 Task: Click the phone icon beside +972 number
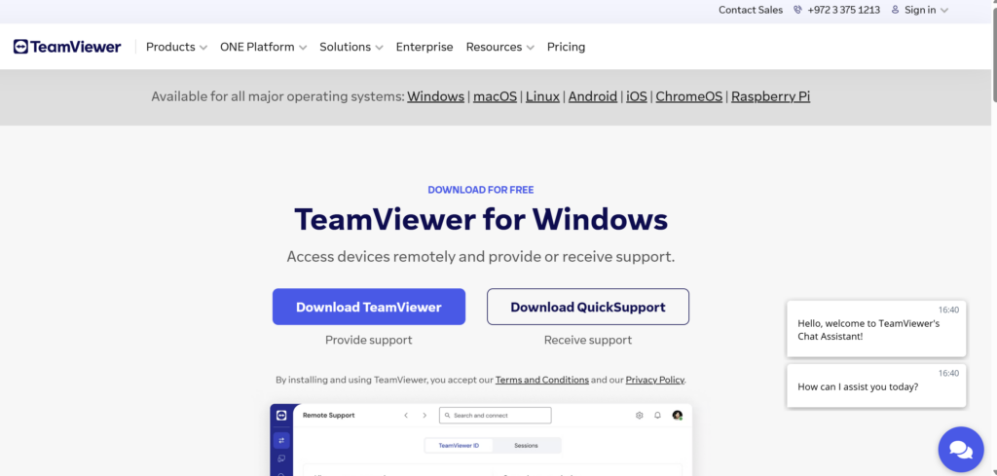coord(798,10)
